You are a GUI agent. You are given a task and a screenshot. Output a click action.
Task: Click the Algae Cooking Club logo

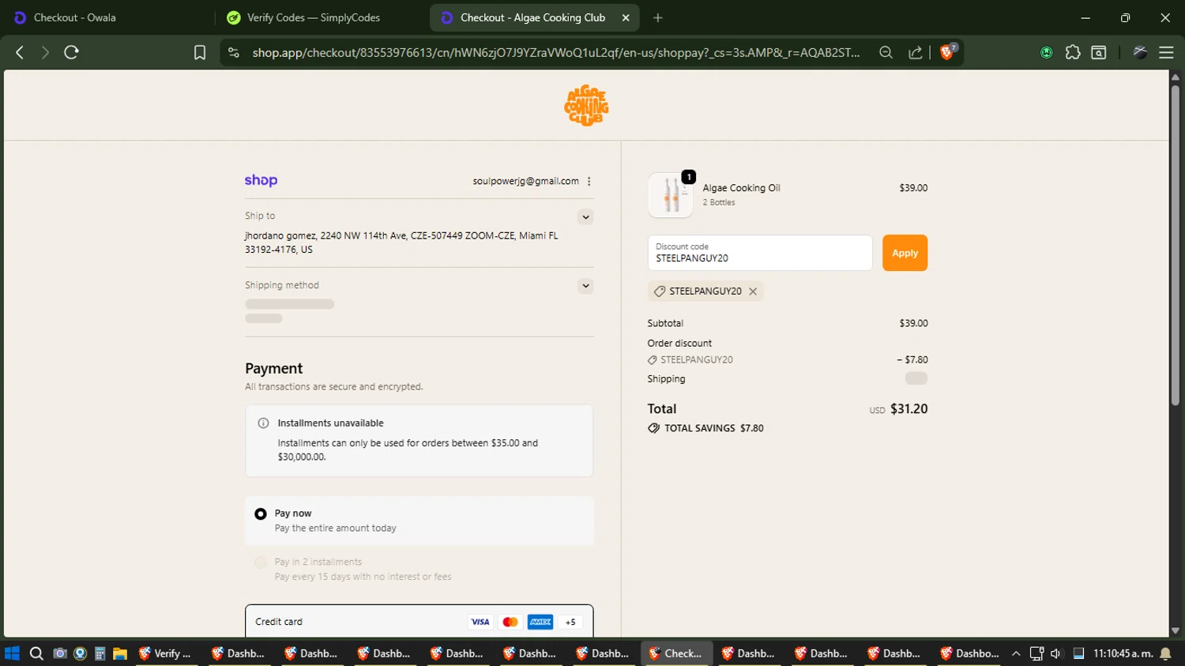click(586, 105)
